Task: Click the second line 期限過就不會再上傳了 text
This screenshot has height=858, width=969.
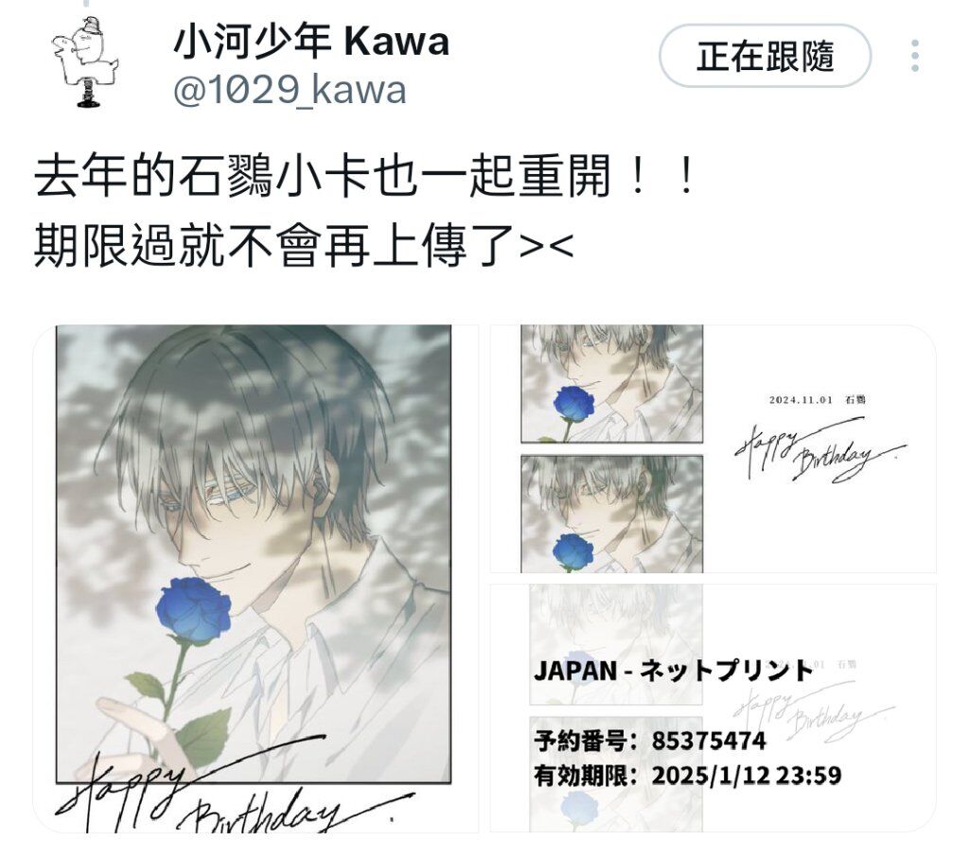Action: [304, 246]
